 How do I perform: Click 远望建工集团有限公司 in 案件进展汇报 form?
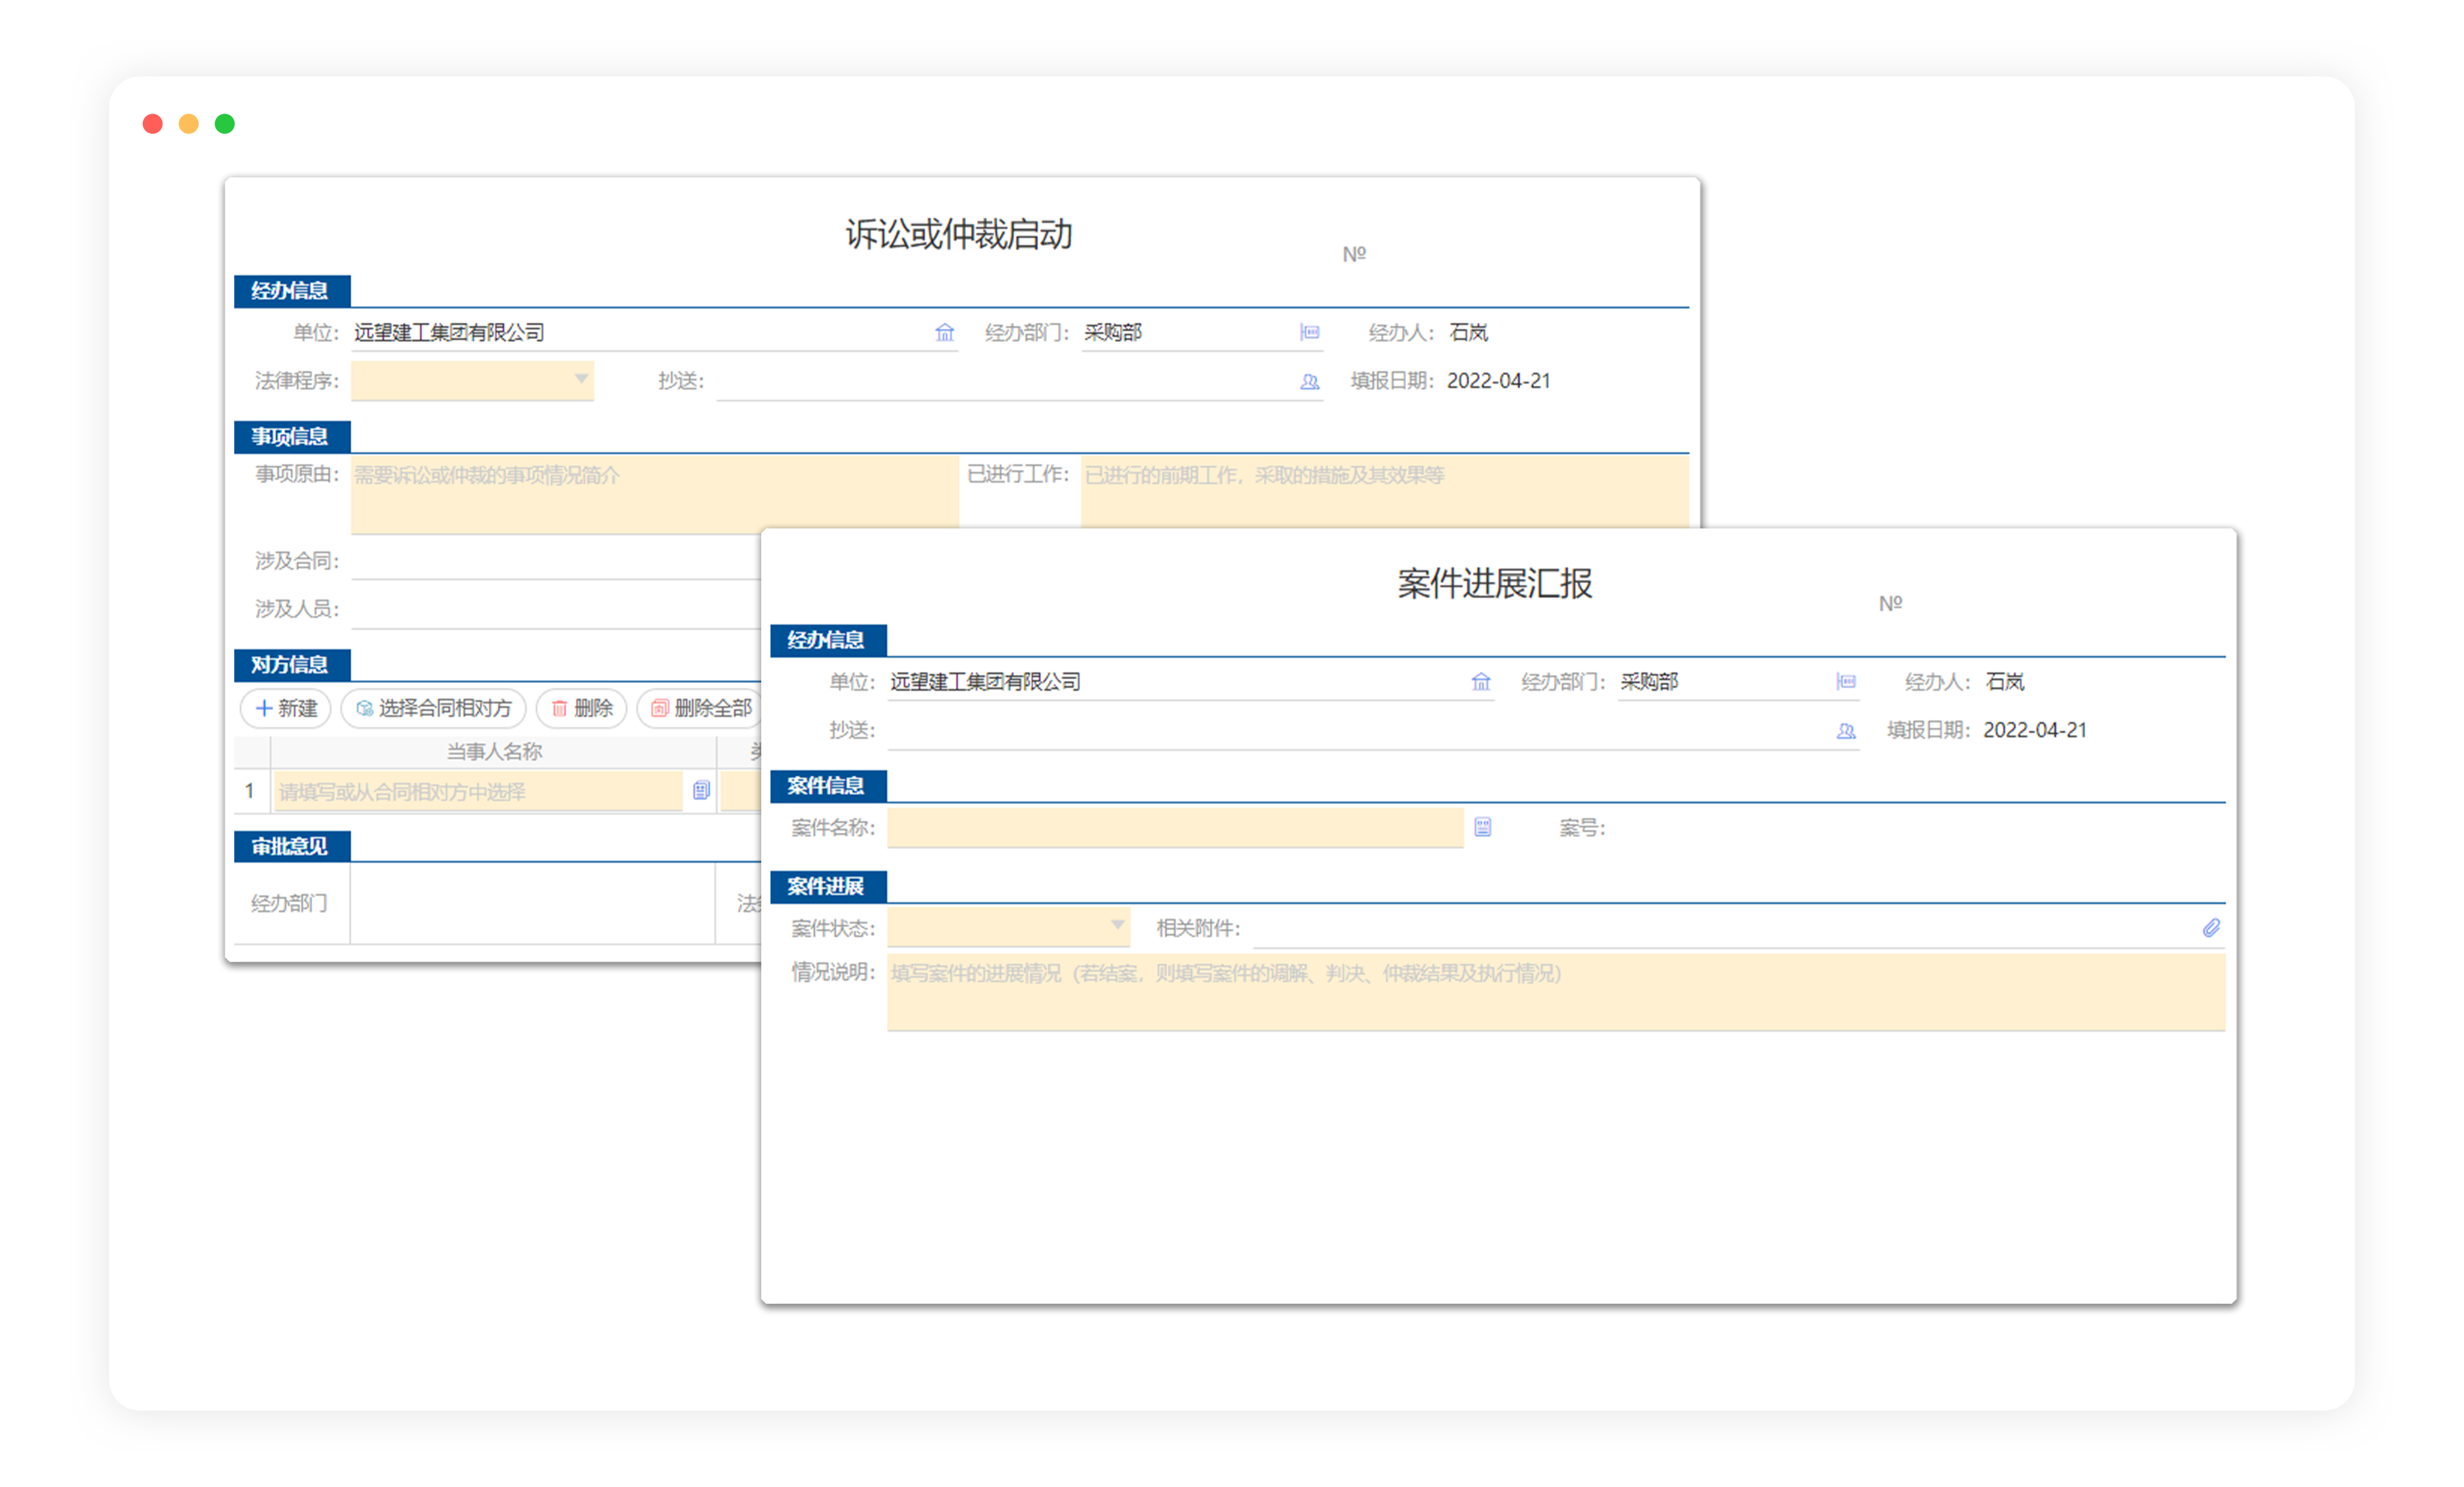(985, 682)
